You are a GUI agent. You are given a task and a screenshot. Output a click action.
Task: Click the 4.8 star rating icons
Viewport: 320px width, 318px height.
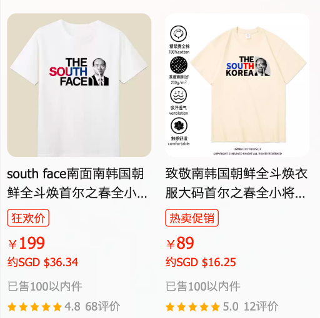tap(34, 307)
